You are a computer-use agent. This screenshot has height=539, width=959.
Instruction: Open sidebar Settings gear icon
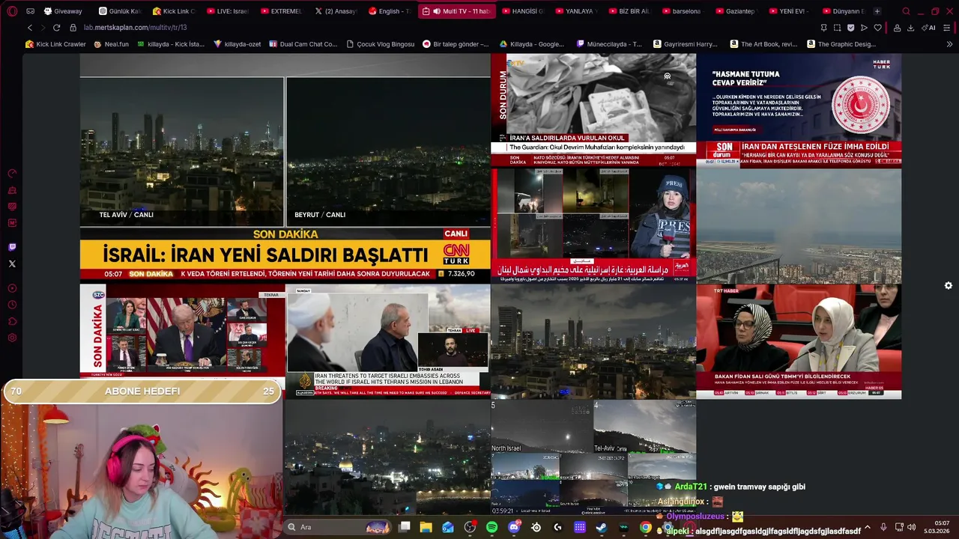12,338
